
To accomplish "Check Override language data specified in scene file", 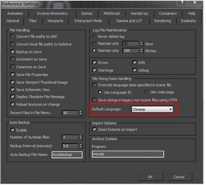I will [x=94, y=85].
